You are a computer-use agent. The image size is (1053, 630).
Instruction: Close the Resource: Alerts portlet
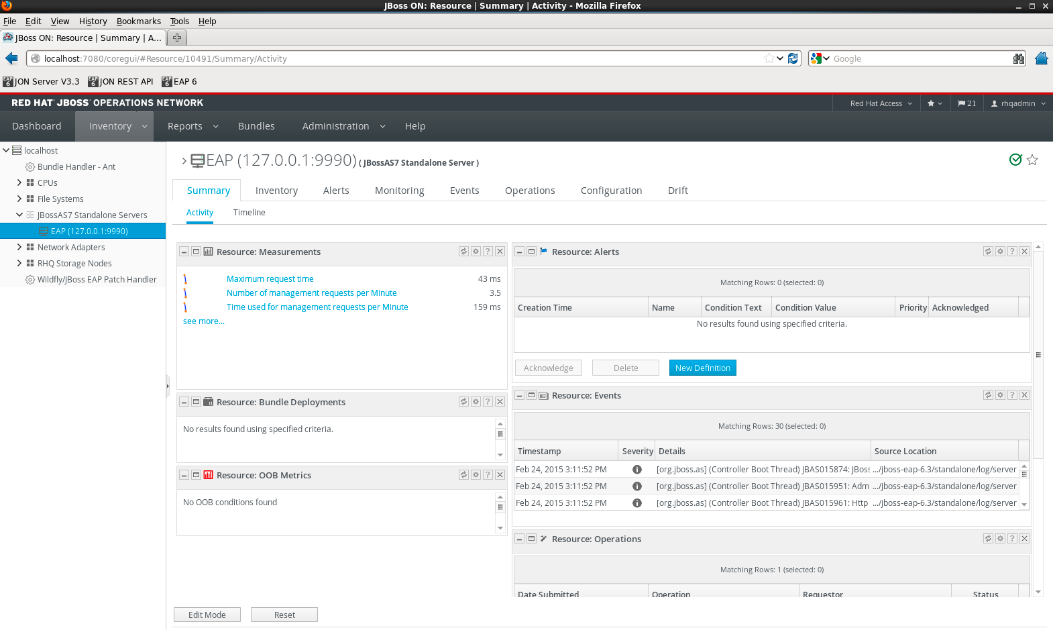pos(1024,252)
